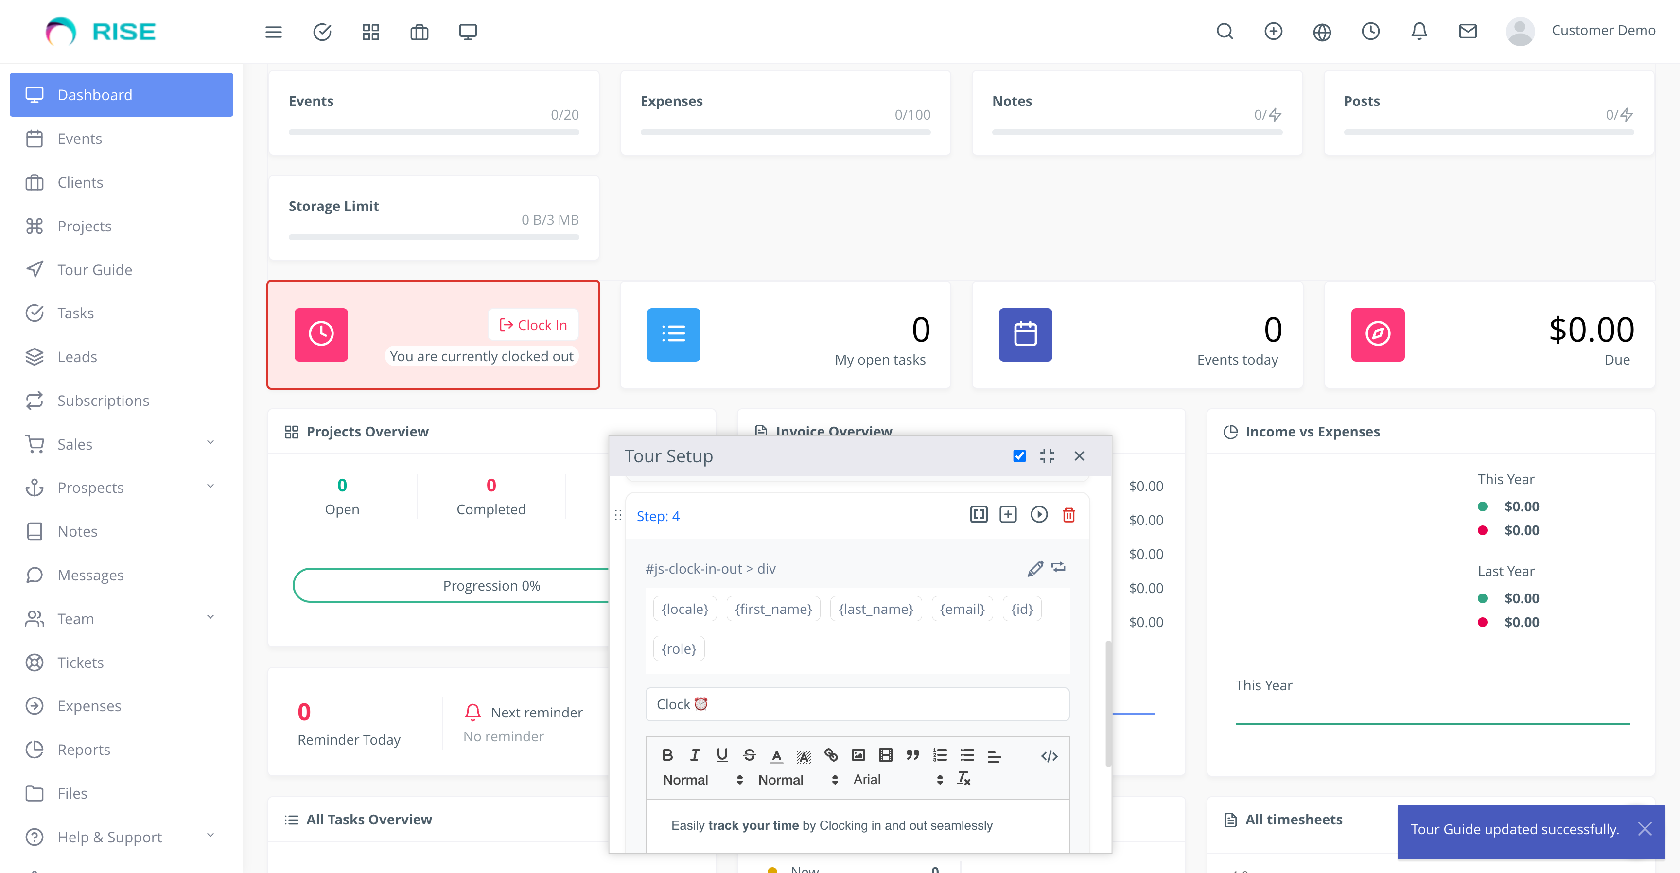Insert an image using the editor image icon
This screenshot has height=873, width=1680.
857,755
